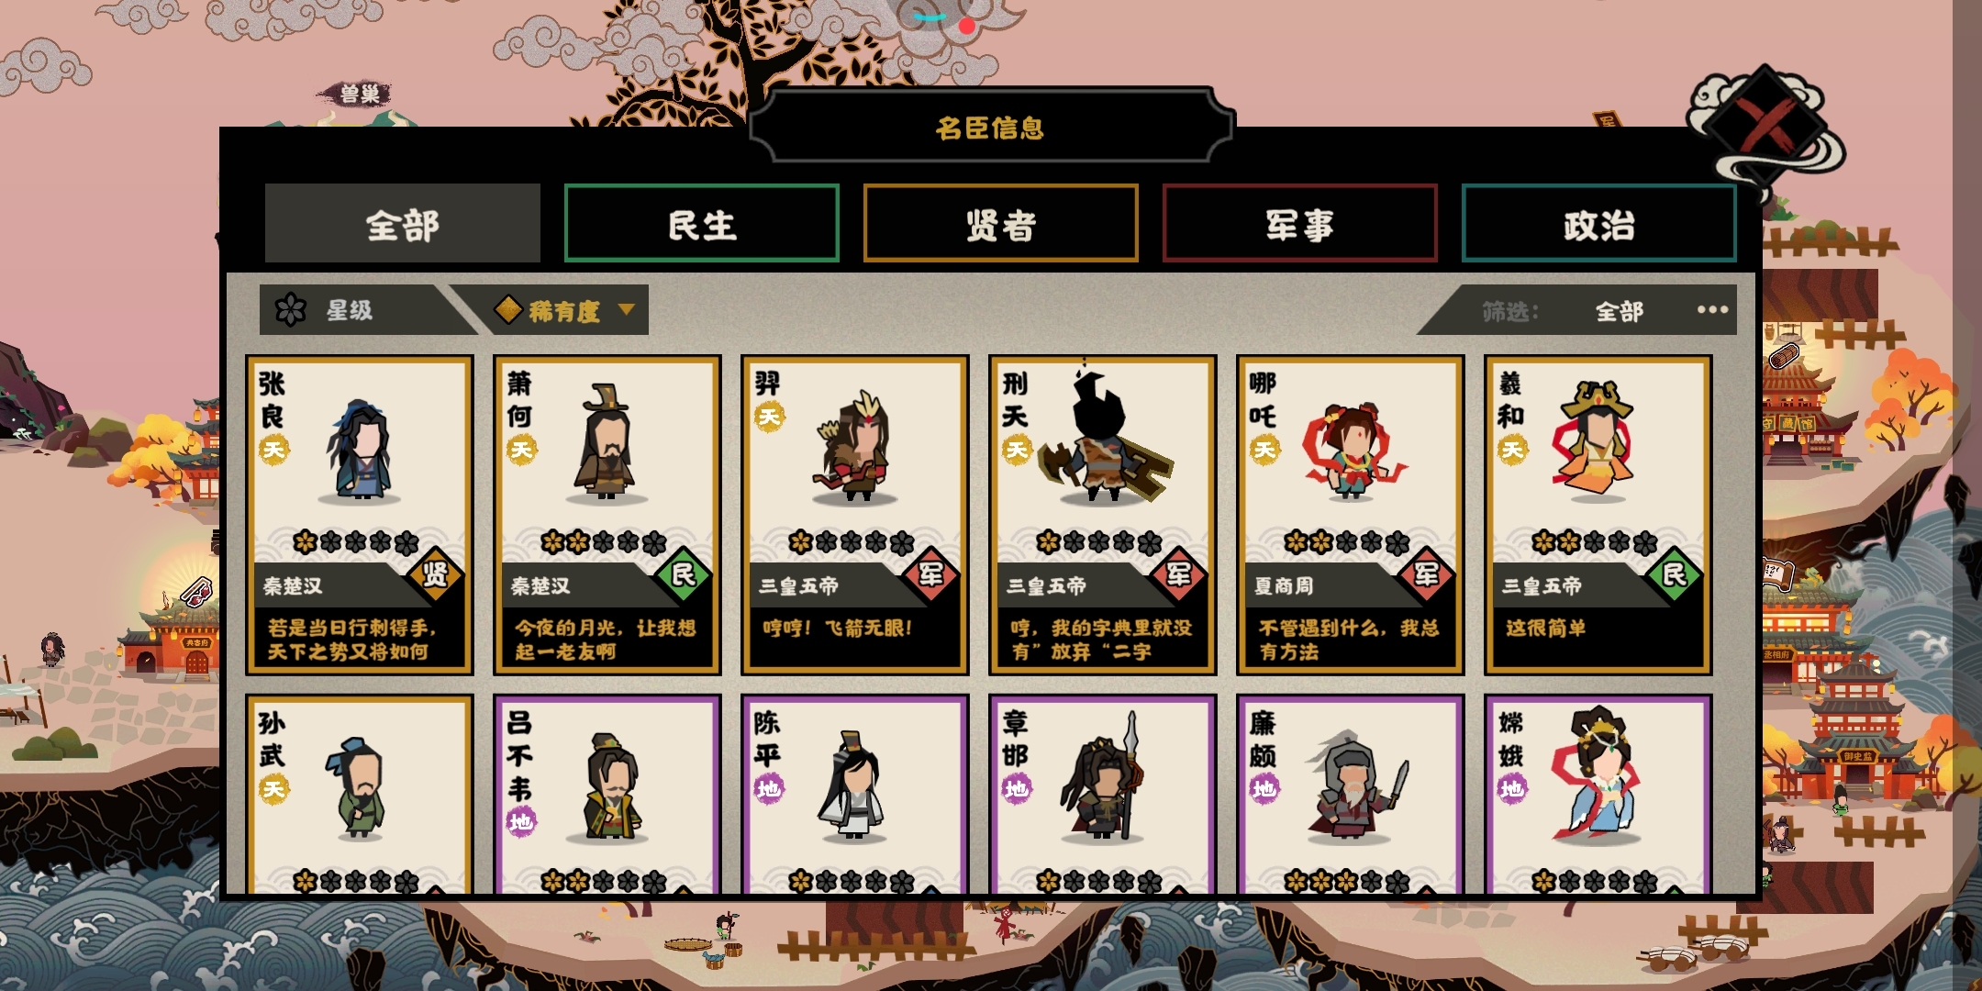Image resolution: width=1982 pixels, height=991 pixels.
Task: Switch to the 军事 tab
Action: click(x=1300, y=224)
